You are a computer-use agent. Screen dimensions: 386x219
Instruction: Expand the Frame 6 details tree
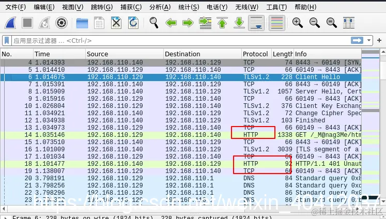pos(5,217)
